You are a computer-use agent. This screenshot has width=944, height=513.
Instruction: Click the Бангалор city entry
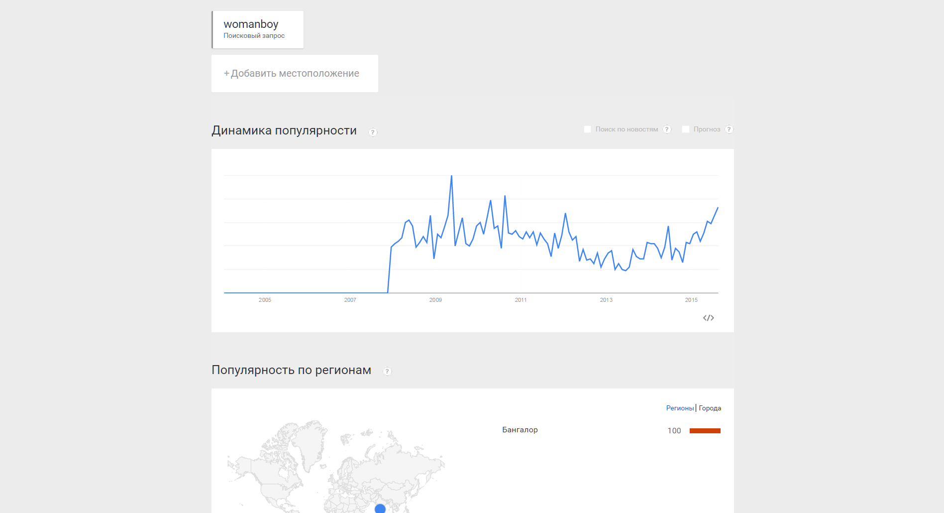pos(520,430)
